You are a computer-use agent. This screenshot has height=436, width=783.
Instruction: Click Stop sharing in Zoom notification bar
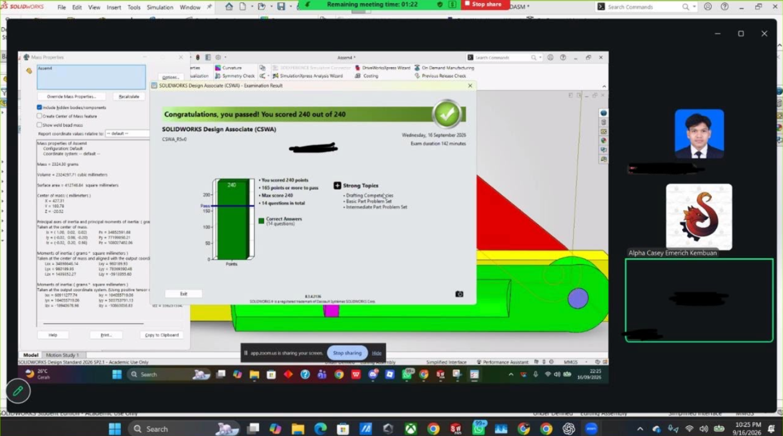point(347,353)
